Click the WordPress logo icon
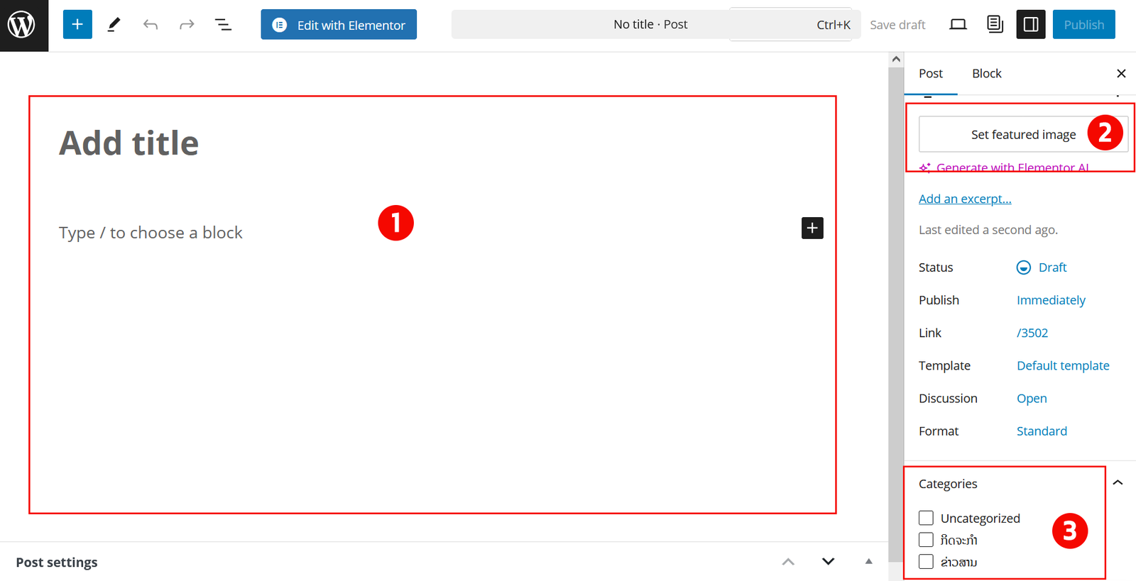 click(x=22, y=25)
